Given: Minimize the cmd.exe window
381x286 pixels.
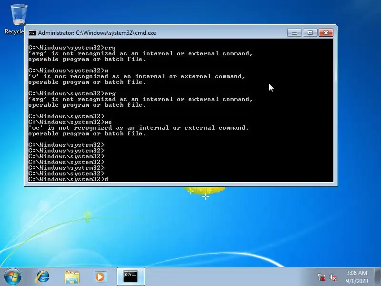Looking at the screenshot, I should point(294,32).
